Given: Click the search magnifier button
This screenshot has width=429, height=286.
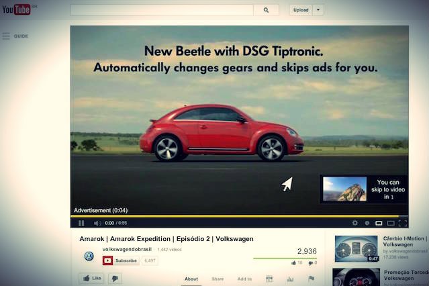Looking at the screenshot, I should (266, 10).
